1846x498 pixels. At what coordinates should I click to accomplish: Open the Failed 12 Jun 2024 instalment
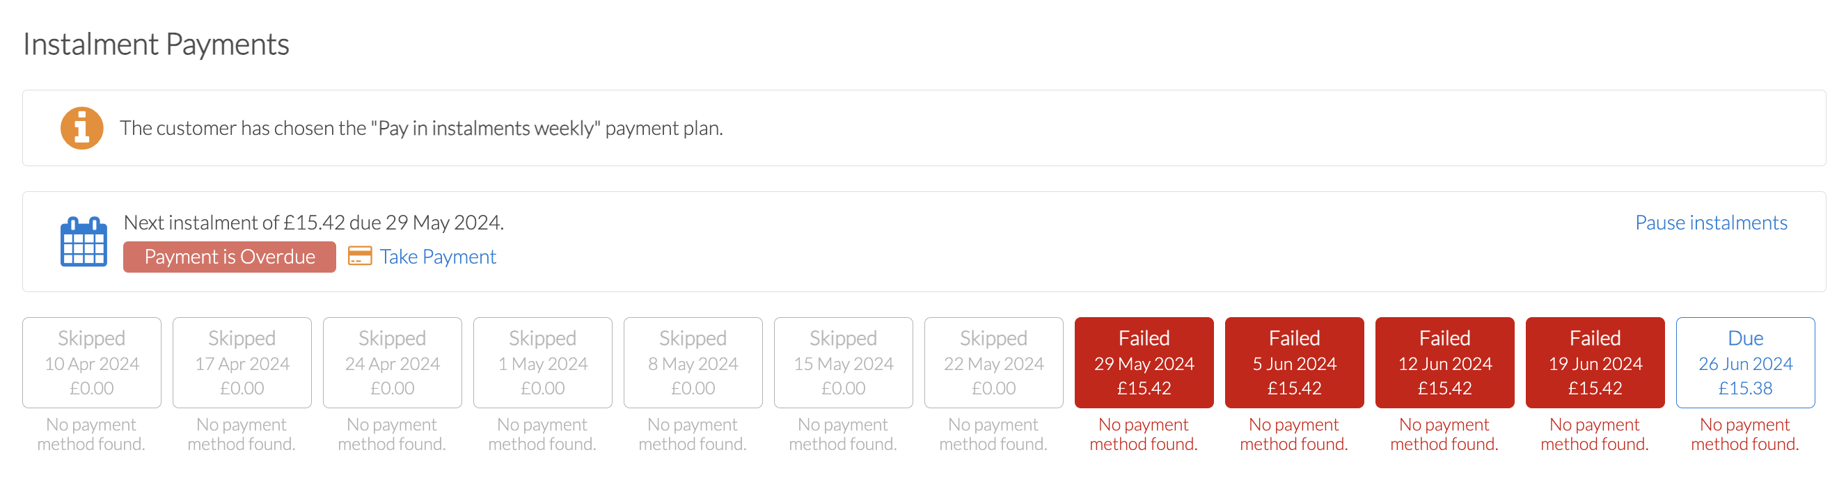[x=1444, y=362]
